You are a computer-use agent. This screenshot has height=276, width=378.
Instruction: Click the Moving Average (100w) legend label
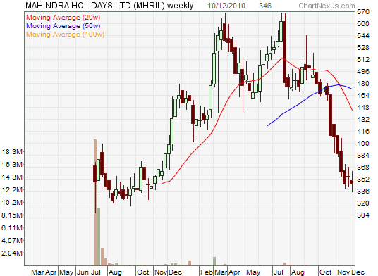point(66,34)
